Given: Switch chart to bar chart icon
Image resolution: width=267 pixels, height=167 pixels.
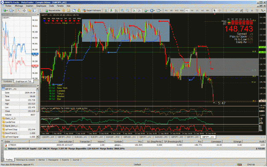Looking at the screenshot, I should (106, 11).
